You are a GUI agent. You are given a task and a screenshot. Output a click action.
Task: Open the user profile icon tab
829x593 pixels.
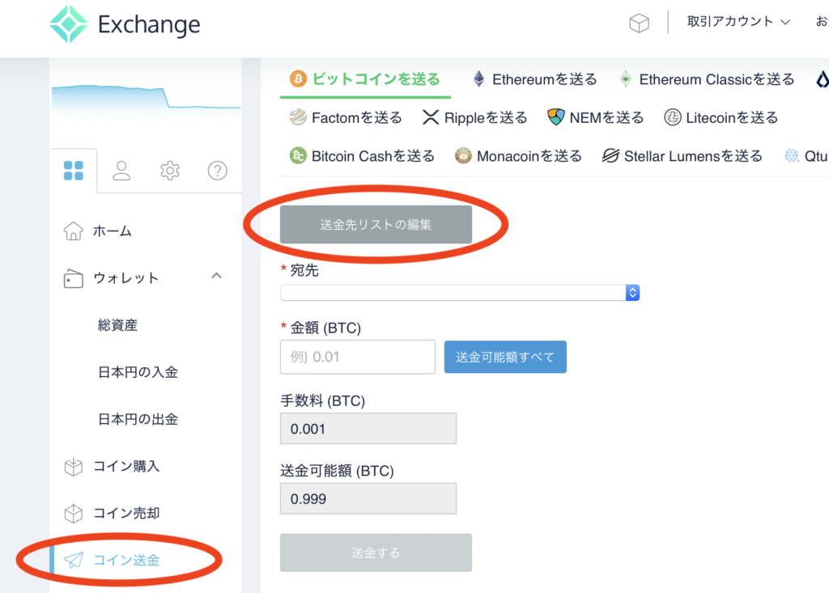point(121,171)
